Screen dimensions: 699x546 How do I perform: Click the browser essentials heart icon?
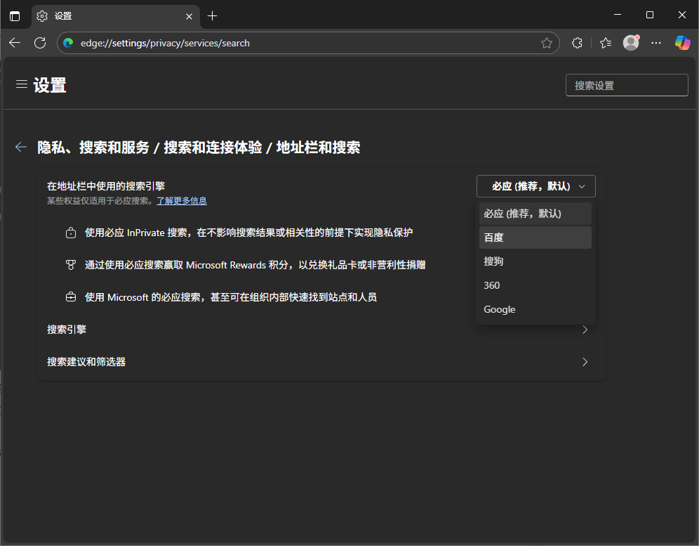[x=605, y=43]
